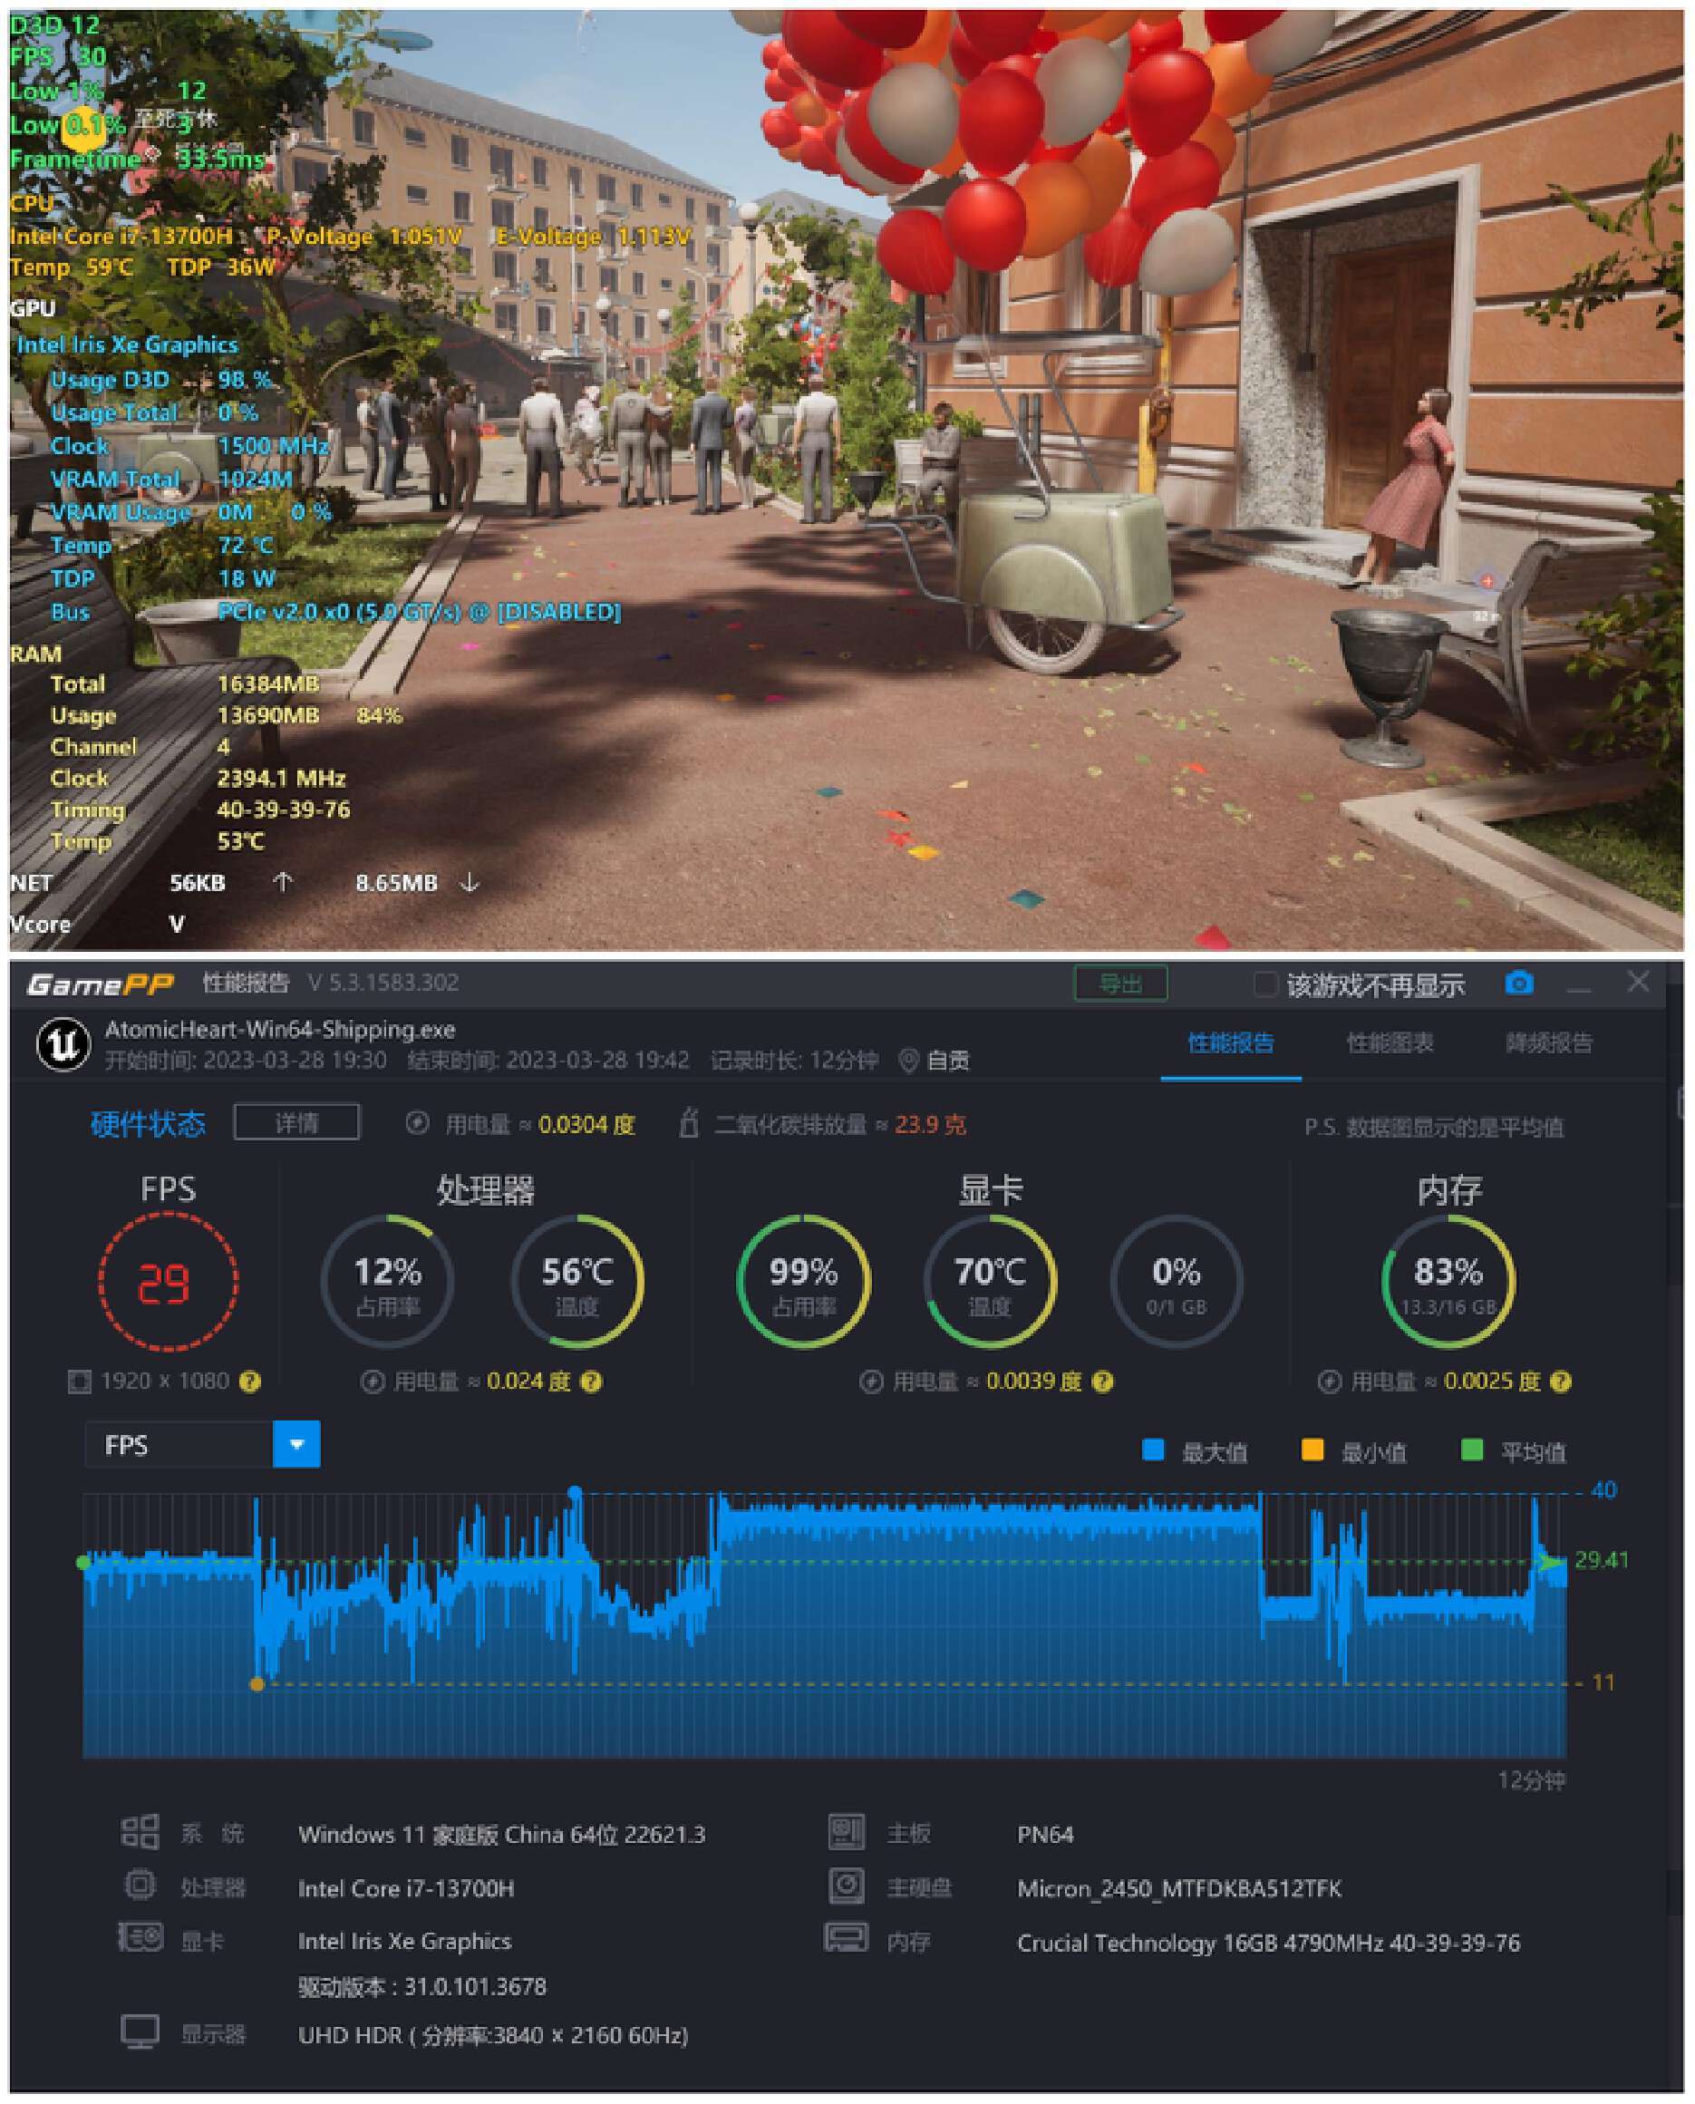Click the 处理器 CPU chip icon
The image size is (1695, 2104).
tap(140, 1885)
